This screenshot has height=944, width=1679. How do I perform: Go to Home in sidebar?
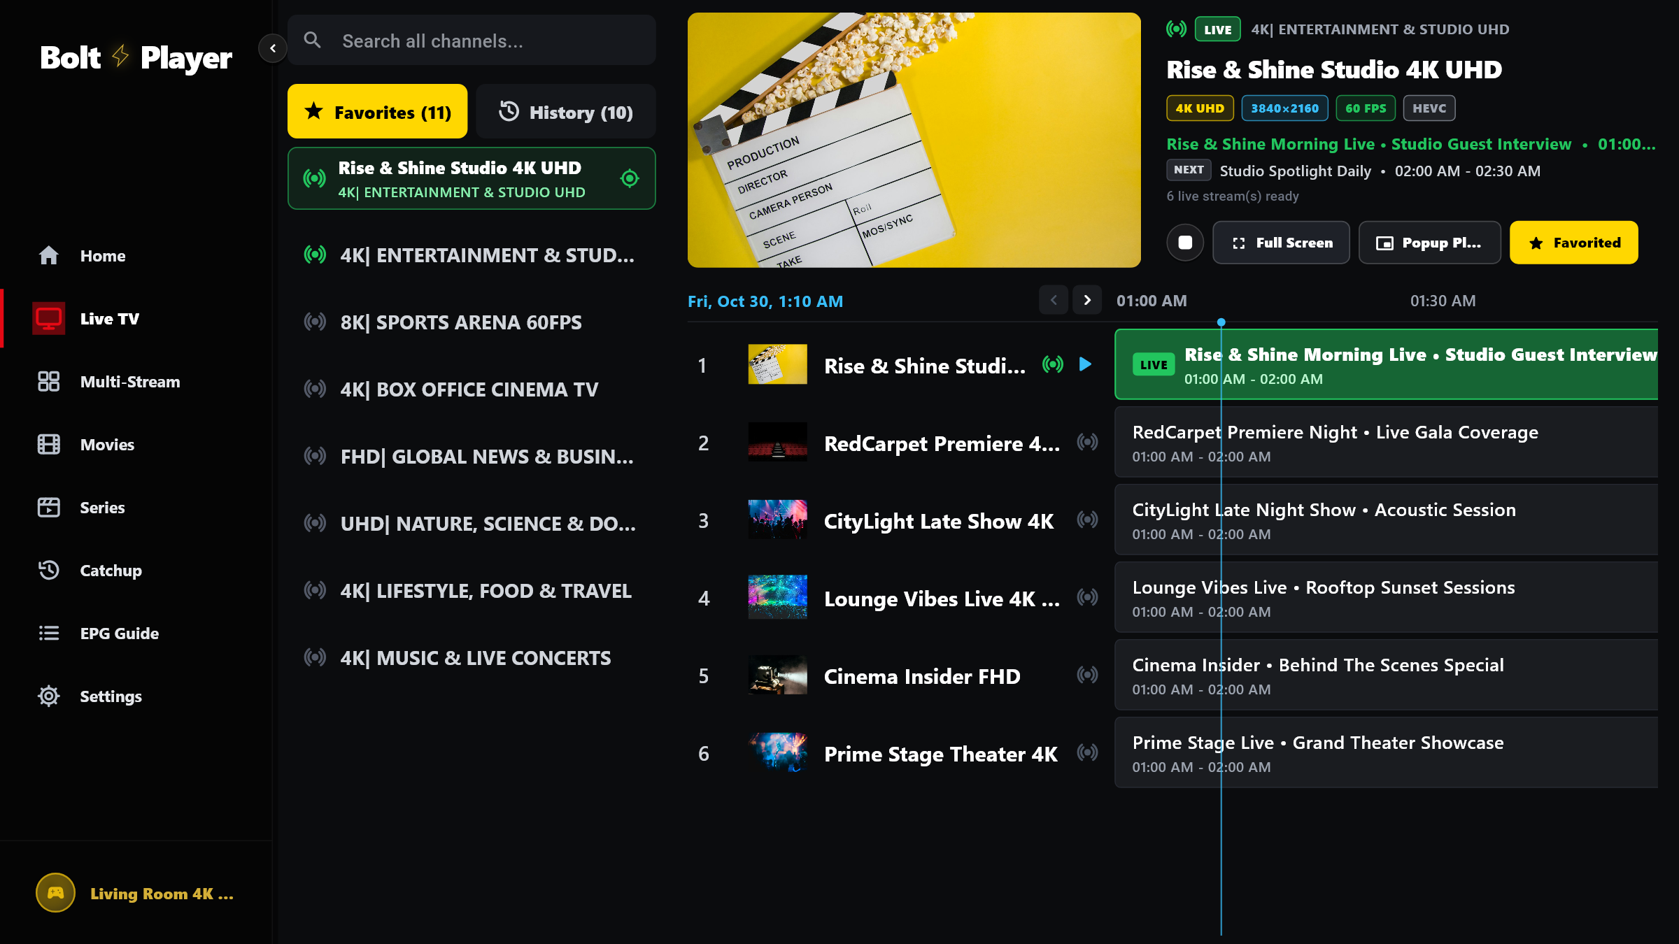pos(136,256)
